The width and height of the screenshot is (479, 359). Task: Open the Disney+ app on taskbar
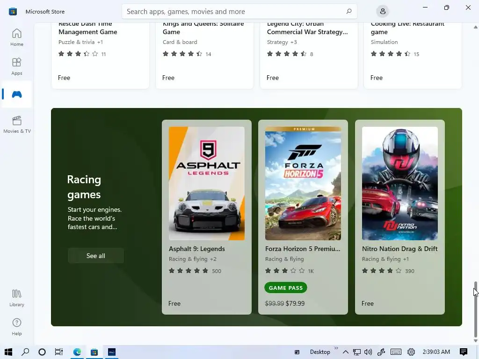click(112, 352)
